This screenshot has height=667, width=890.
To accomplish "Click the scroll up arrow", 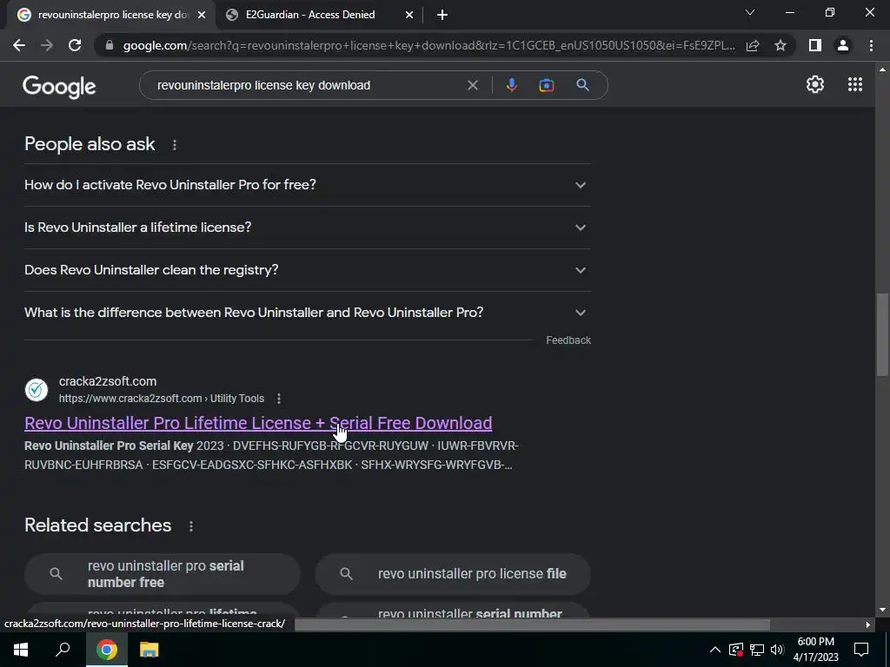I will coord(882,69).
